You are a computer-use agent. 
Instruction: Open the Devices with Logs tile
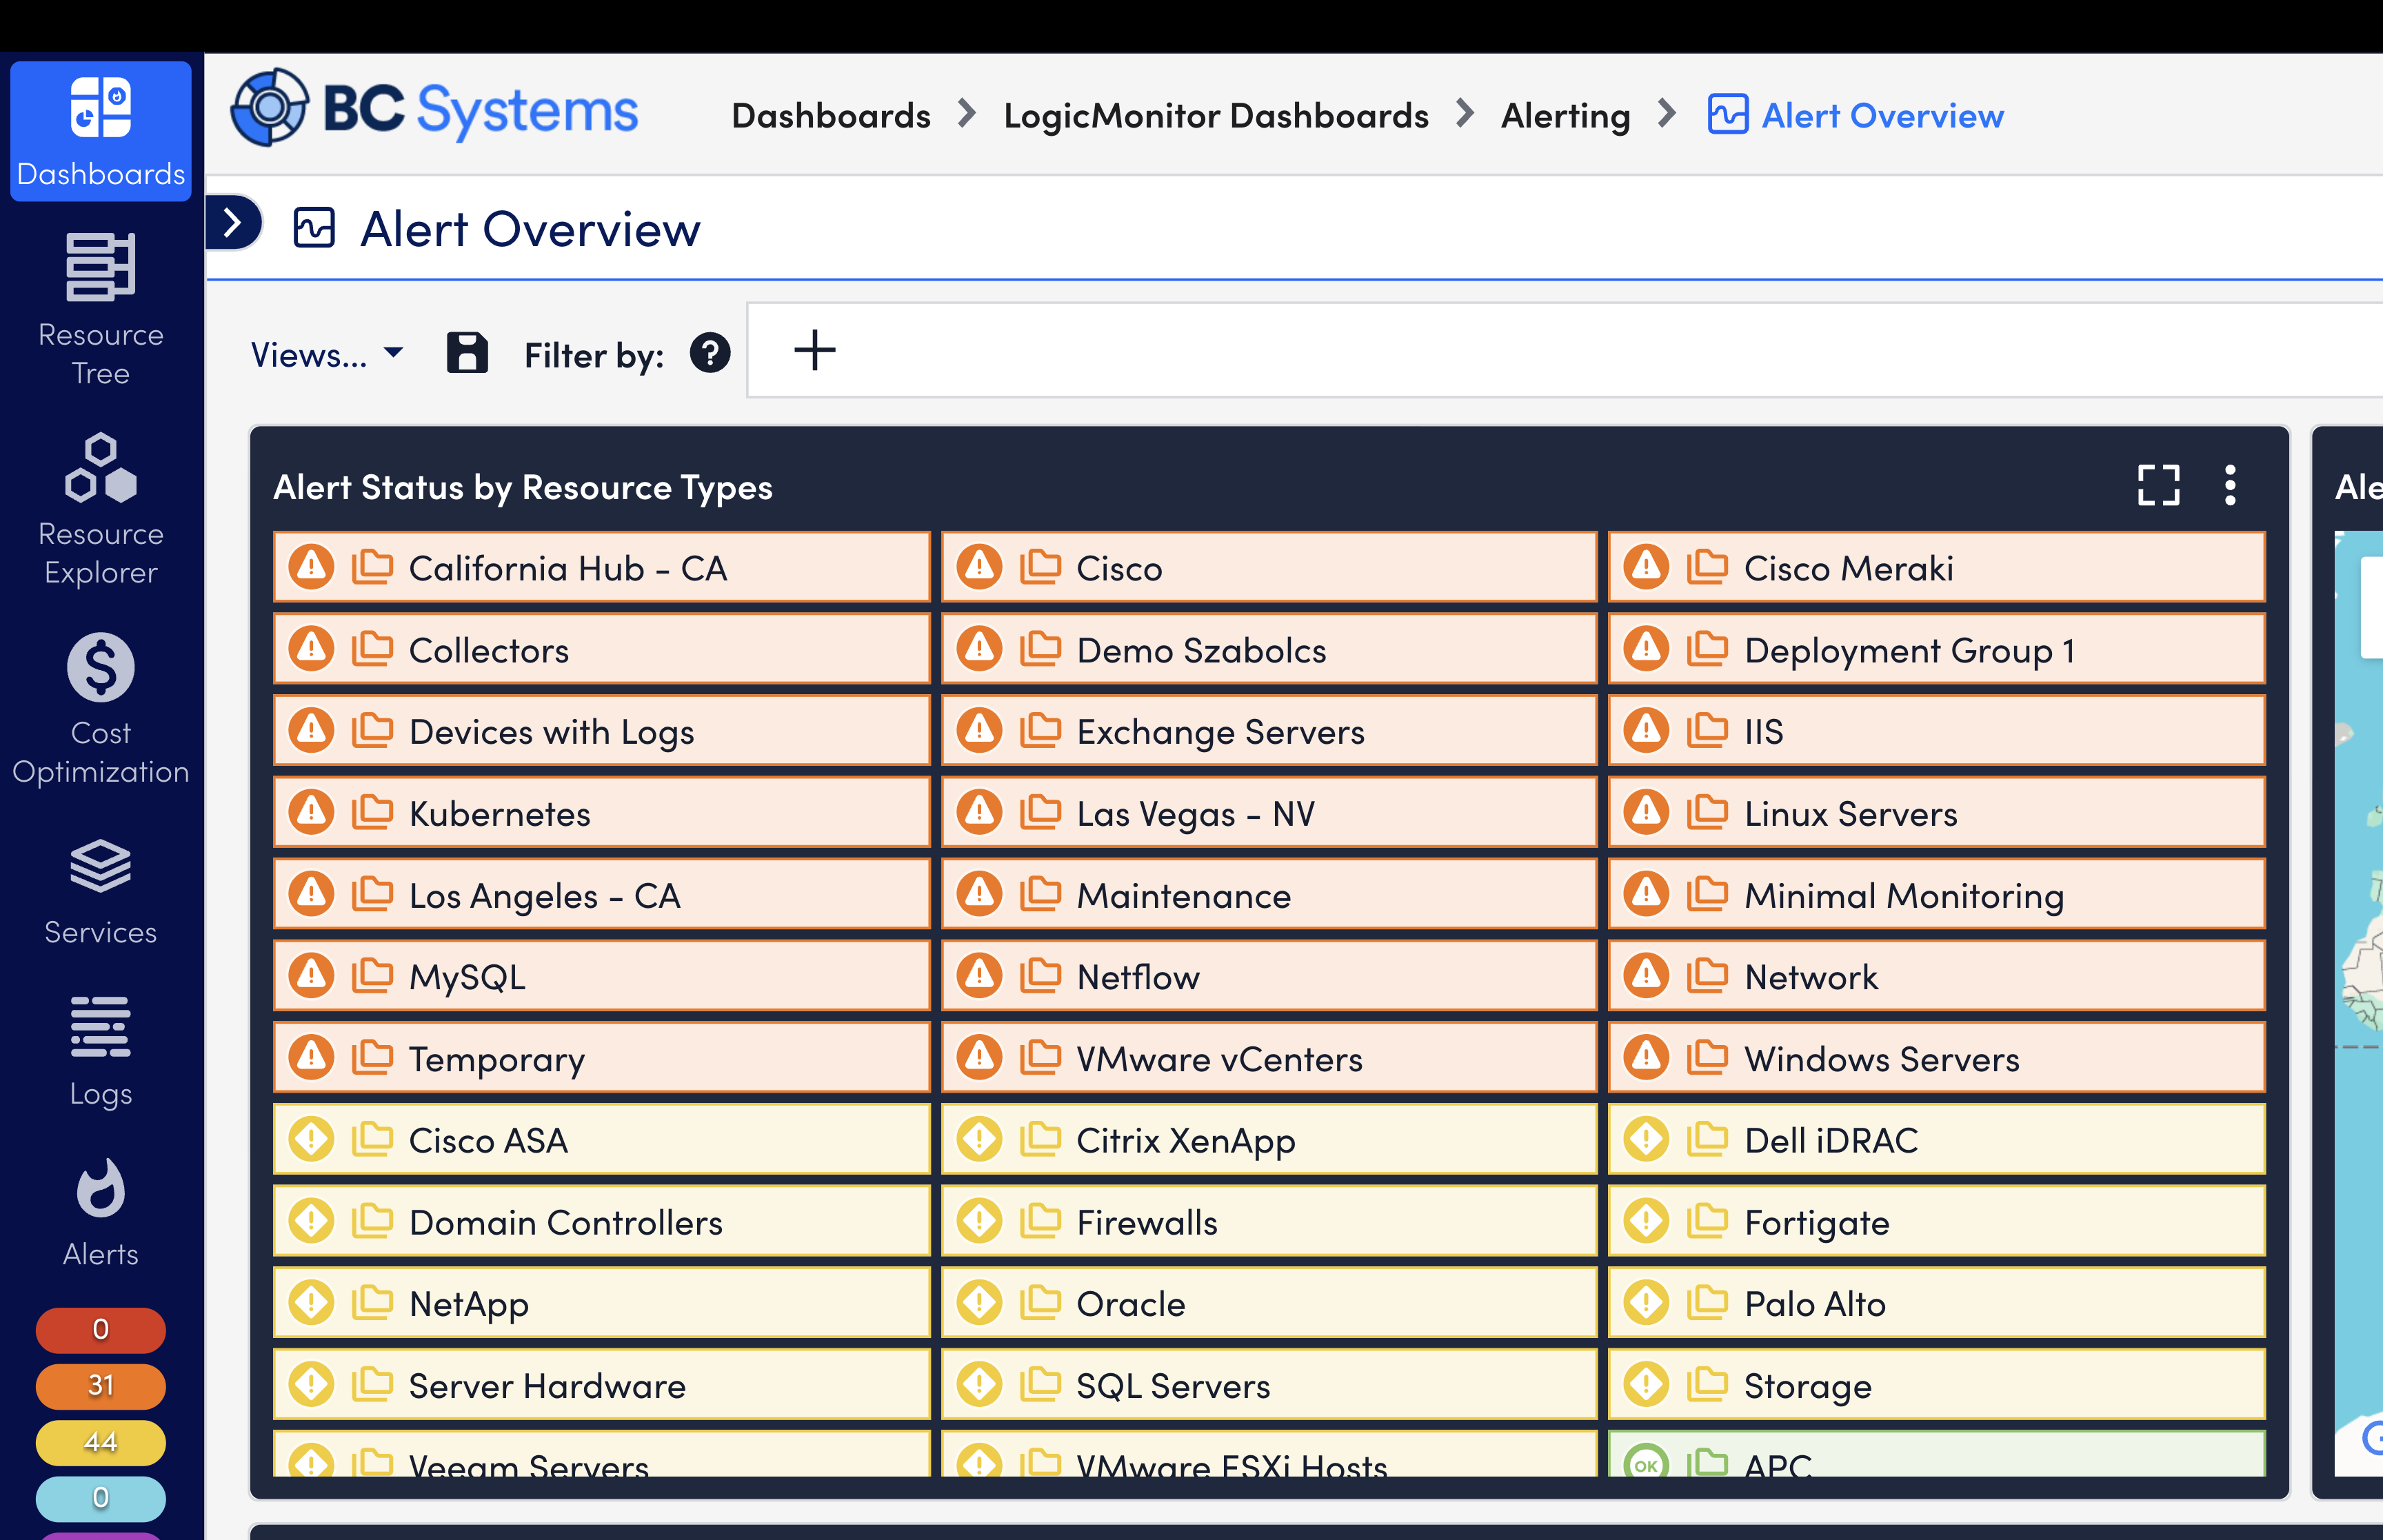[602, 731]
